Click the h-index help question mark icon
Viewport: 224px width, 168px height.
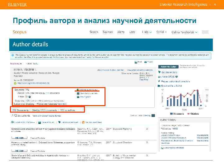tap(30, 97)
